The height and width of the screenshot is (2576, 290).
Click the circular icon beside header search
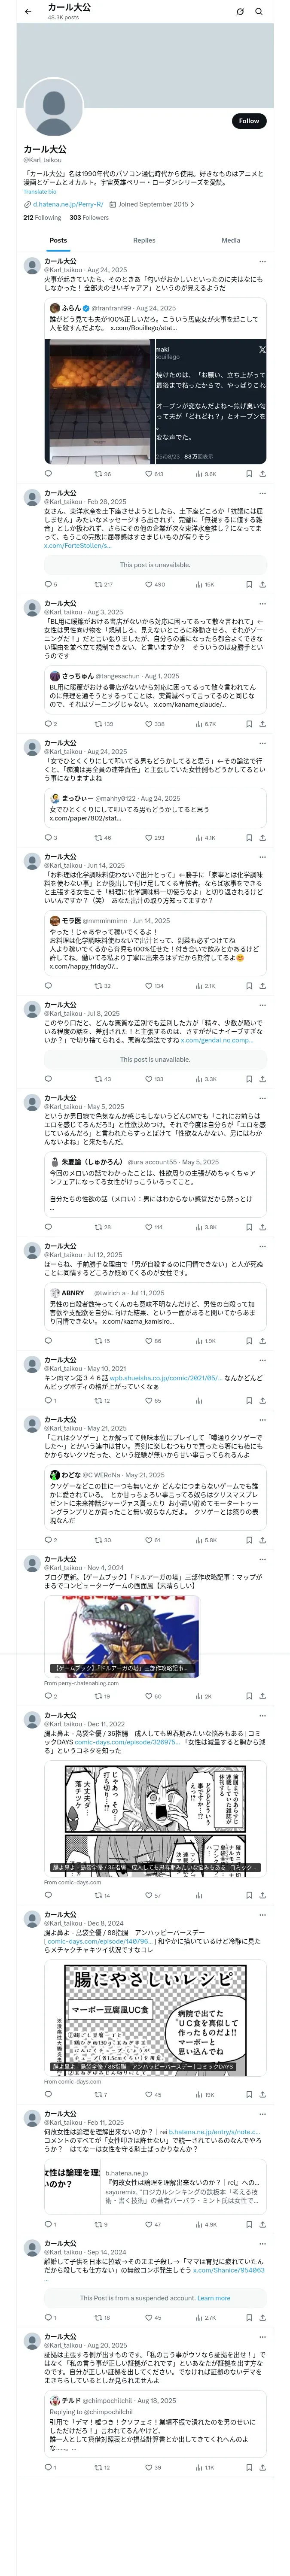[x=240, y=11]
